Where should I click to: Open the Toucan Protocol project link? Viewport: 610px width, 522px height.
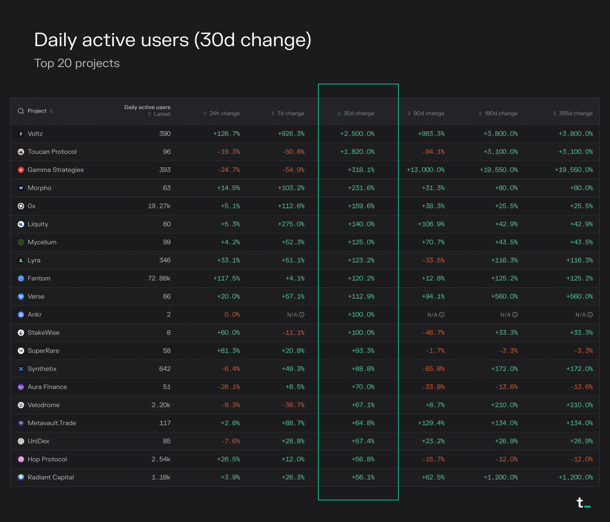(x=52, y=152)
